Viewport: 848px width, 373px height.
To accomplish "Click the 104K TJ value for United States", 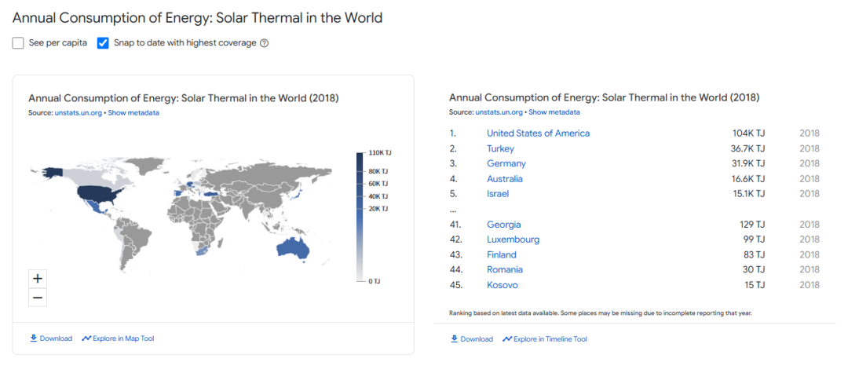I will pyautogui.click(x=748, y=133).
